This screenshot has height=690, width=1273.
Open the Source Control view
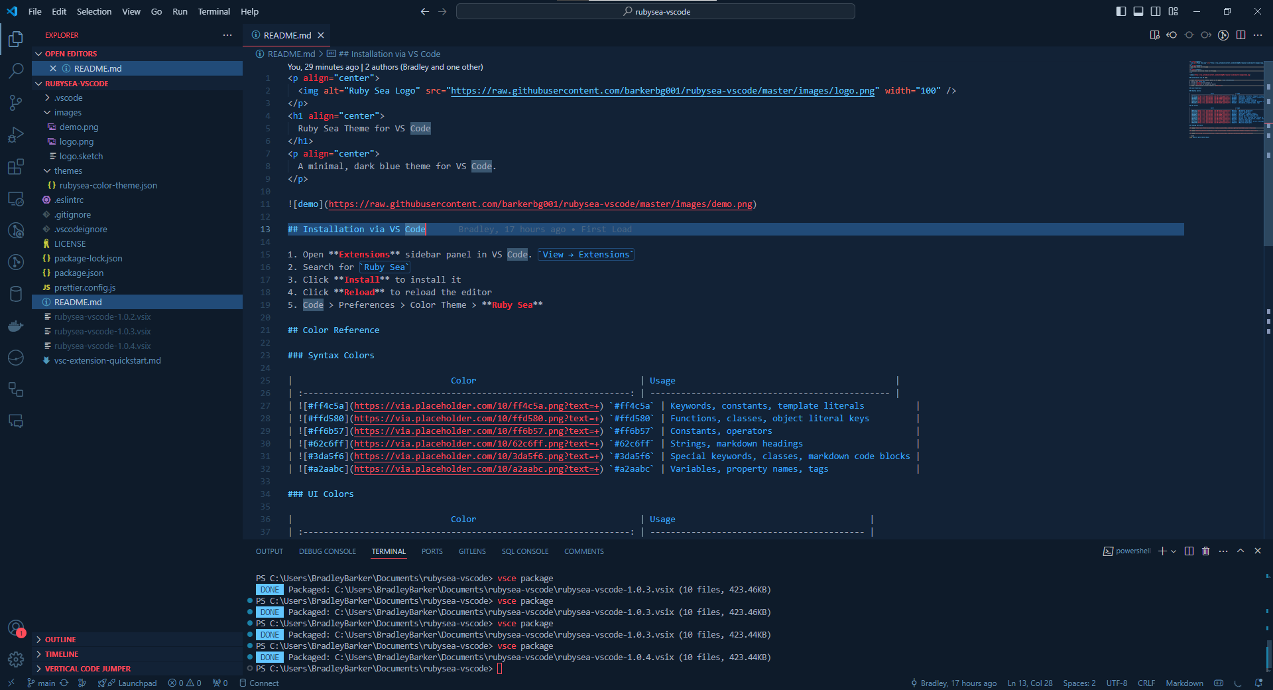pyautogui.click(x=16, y=102)
